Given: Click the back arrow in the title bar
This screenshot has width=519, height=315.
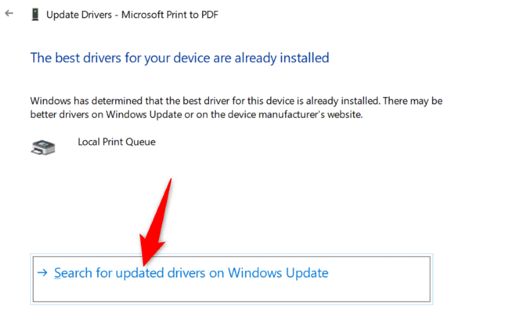Looking at the screenshot, I should tap(9, 13).
